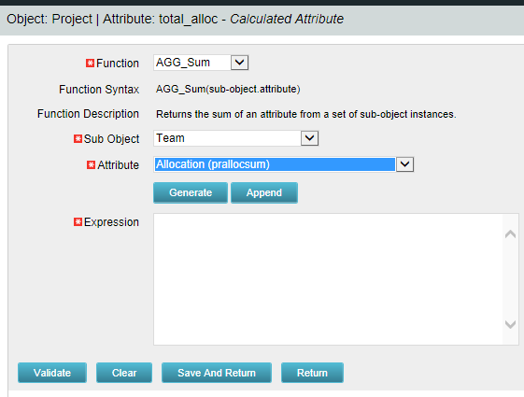Image resolution: width=524 pixels, height=397 pixels.
Task: Open the Function dropdown arrow
Action: [239, 63]
